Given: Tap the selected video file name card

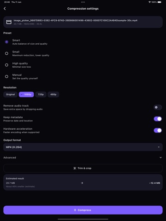Looking at the screenshot, I should 83,22.
